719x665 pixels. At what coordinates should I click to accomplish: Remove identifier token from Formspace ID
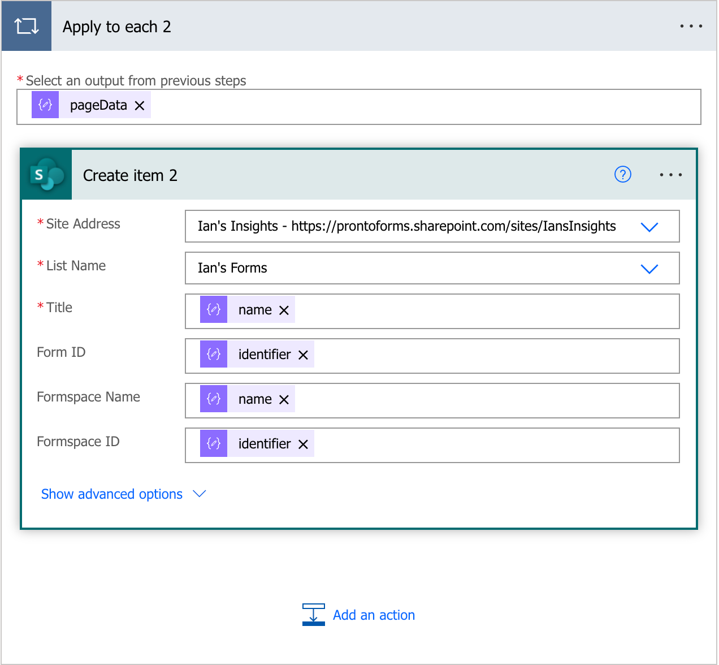303,444
